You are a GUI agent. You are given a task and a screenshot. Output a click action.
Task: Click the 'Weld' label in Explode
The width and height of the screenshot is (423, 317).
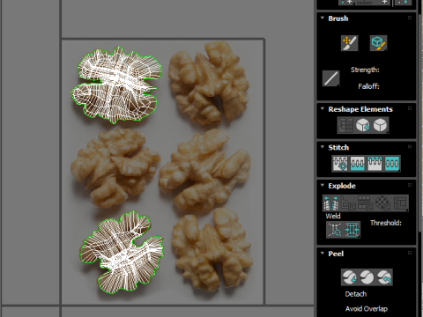coord(333,216)
